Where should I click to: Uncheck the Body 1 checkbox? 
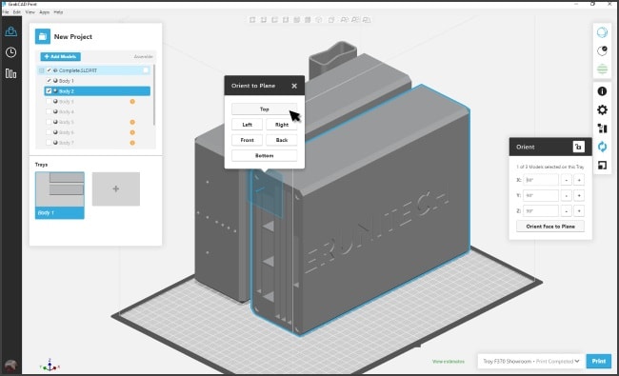pos(49,81)
